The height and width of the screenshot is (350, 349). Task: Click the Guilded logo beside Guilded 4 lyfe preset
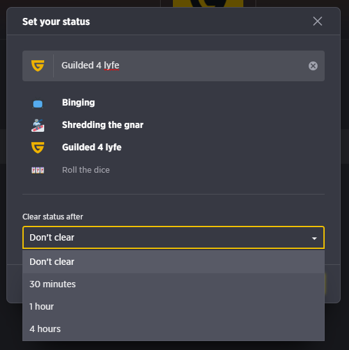pyautogui.click(x=38, y=148)
